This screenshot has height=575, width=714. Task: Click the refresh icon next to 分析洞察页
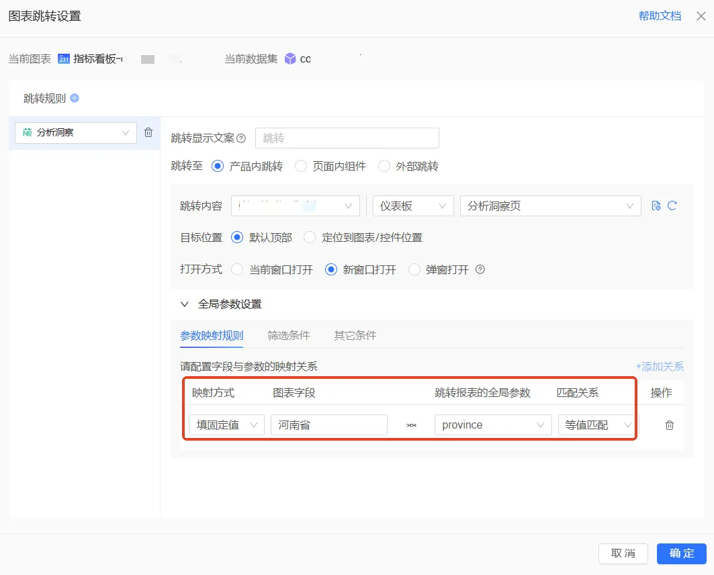[x=672, y=206]
